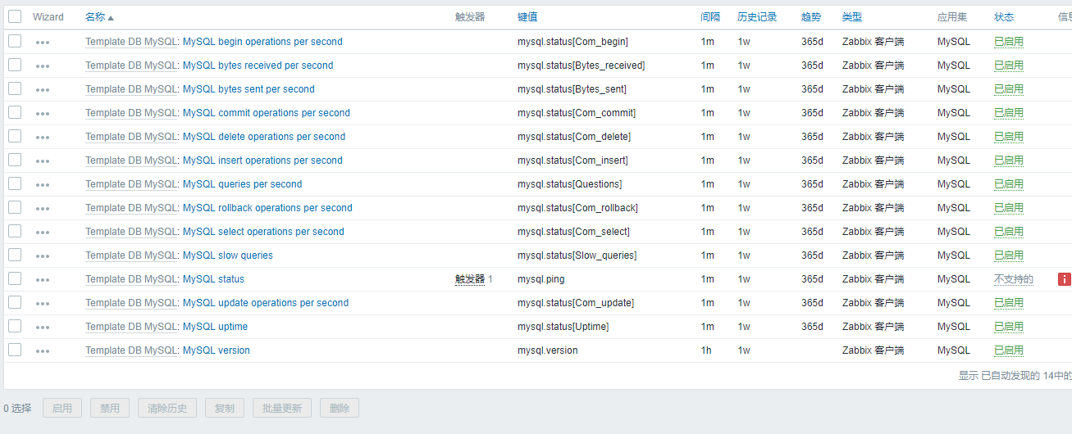Sort table by 状态 column header
The width and height of the screenshot is (1072, 434).
[1004, 17]
